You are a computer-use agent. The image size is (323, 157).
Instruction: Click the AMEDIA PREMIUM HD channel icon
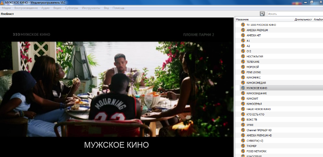point(243,135)
